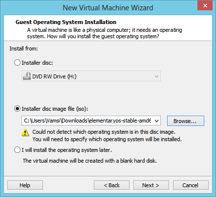Proceed with the Next button
This screenshot has height=197, width=216.
coord(151,185)
